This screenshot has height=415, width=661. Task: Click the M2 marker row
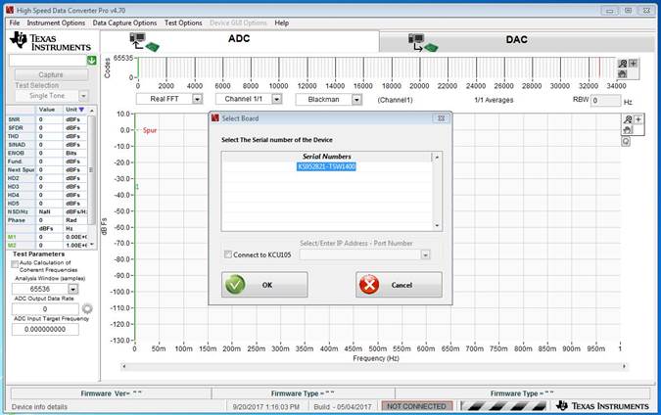[47, 246]
